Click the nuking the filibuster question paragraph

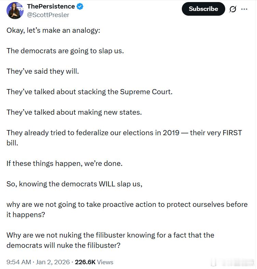click(x=110, y=240)
